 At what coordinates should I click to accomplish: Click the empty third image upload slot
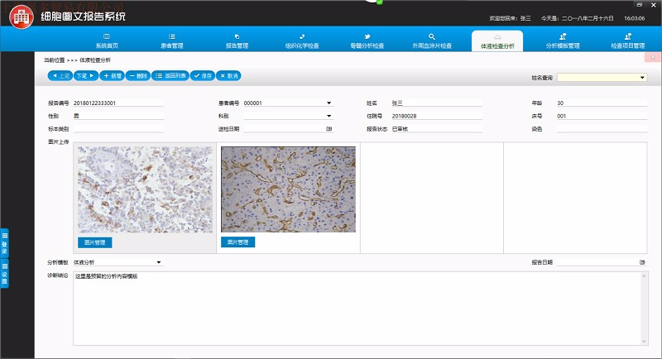[x=431, y=198]
